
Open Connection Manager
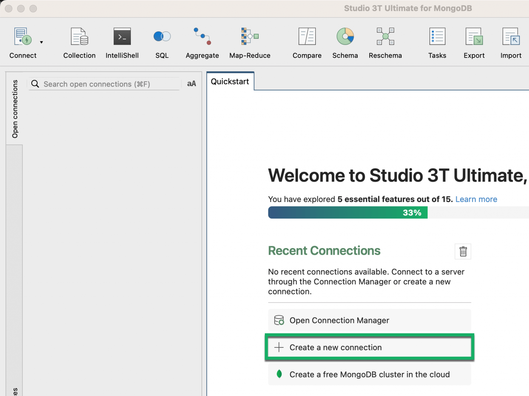tap(370, 320)
